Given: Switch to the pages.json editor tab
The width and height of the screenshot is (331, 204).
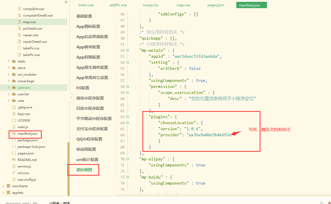Looking at the screenshot, I should click(216, 5).
